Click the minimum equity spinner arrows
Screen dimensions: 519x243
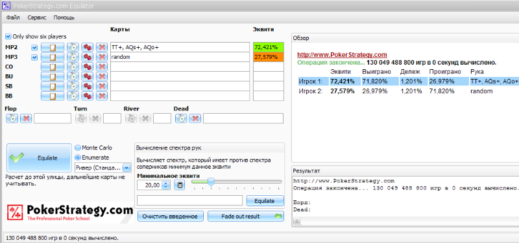coord(166,185)
